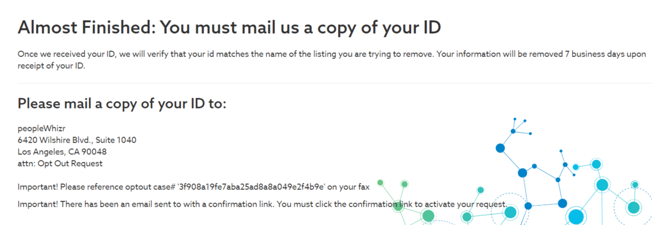
Task: Click 'Please mail a copy of your ID to:' heading
Action: (x=122, y=103)
